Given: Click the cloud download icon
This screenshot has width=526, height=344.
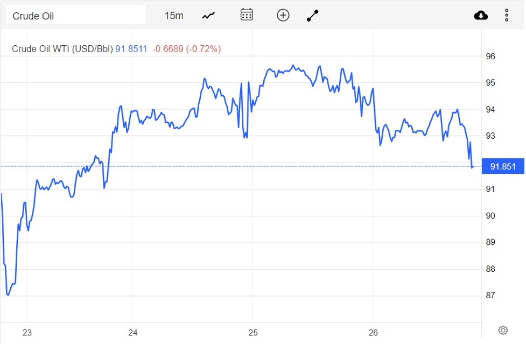Looking at the screenshot, I should (x=481, y=16).
